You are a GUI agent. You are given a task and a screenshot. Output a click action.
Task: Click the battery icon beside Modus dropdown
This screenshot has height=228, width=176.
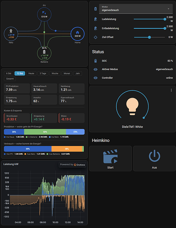95,9
